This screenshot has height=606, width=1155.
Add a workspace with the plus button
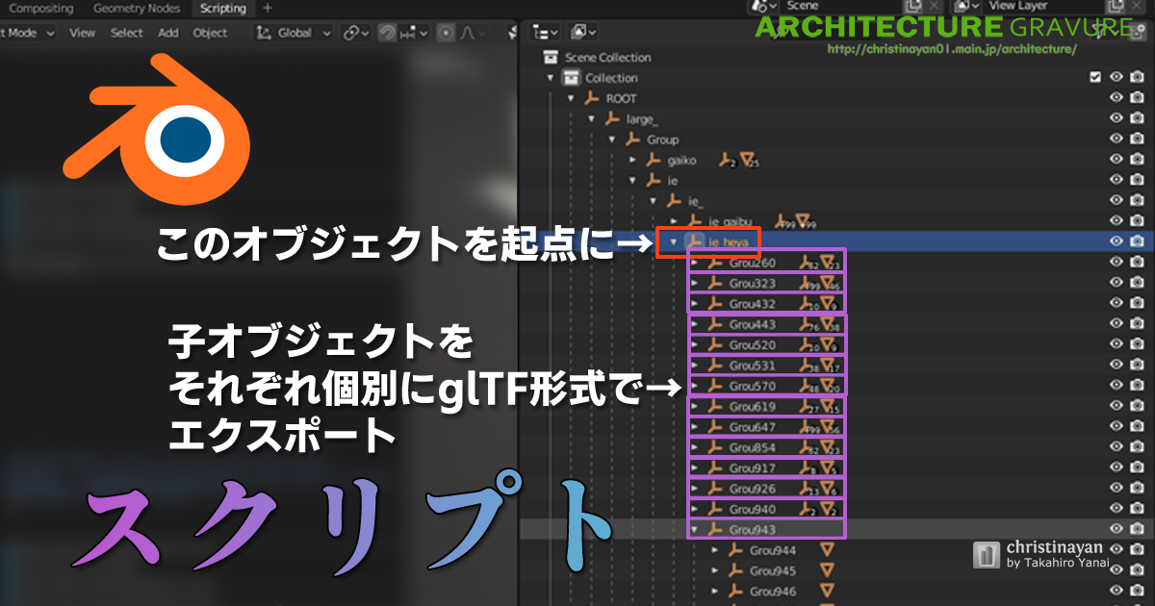(268, 8)
